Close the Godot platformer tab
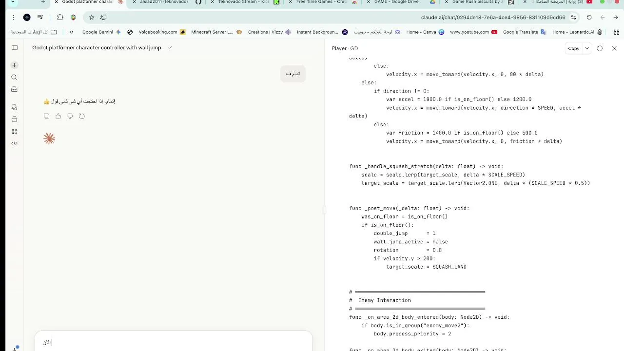This screenshot has width=624, height=351. coord(56,2)
